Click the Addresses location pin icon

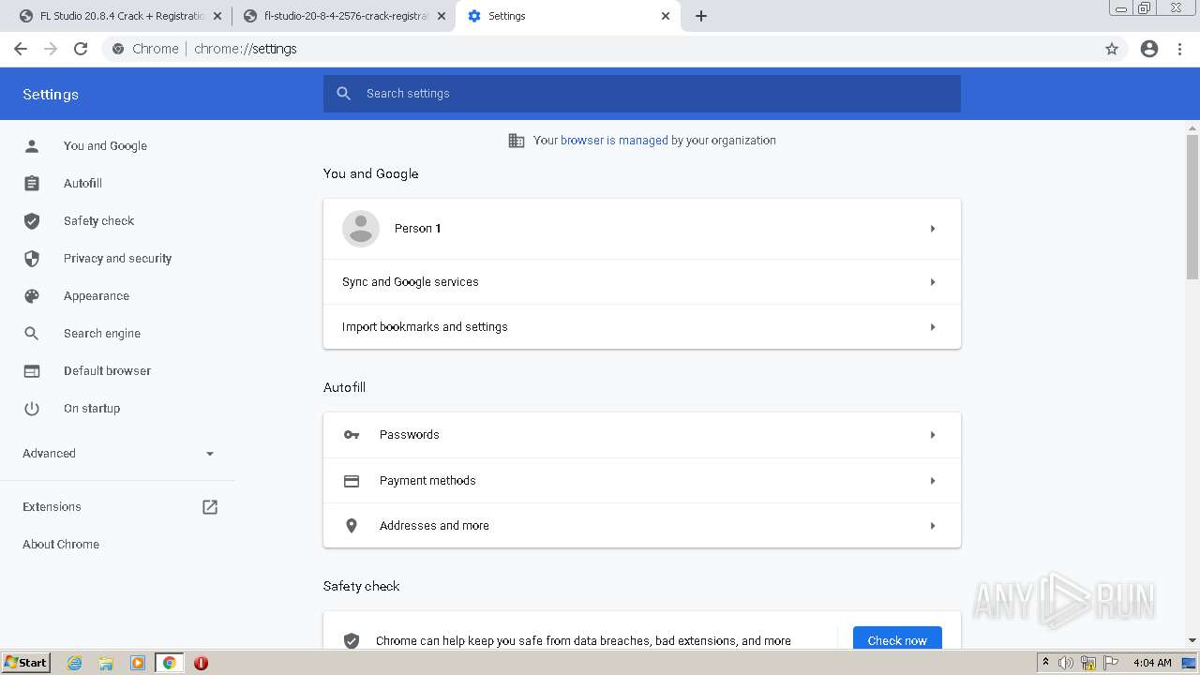tap(352, 526)
